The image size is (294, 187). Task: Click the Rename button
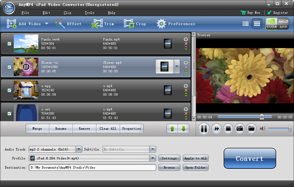(x=61, y=129)
